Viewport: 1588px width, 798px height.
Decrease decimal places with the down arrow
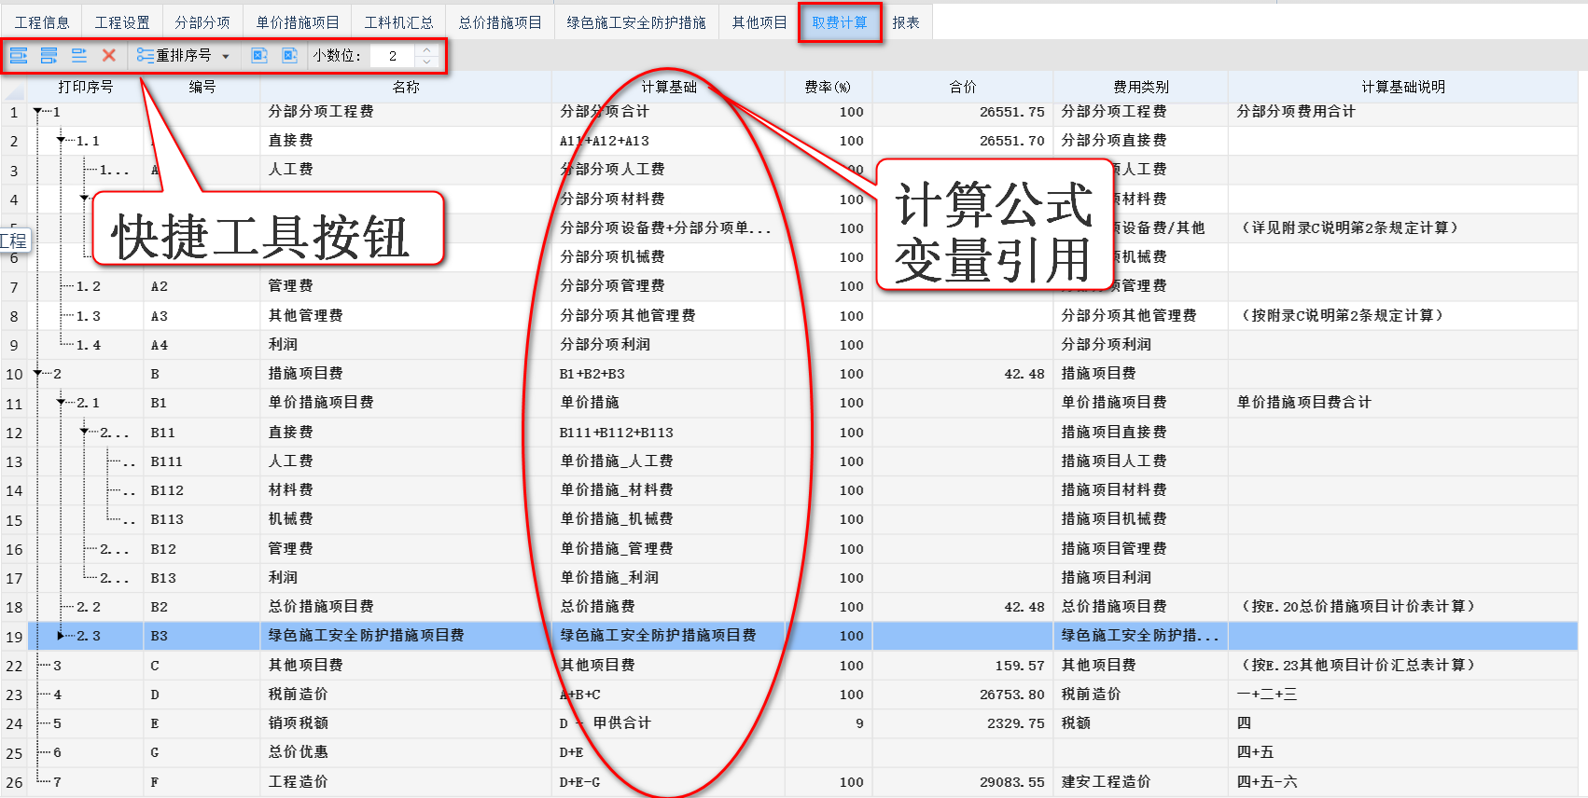click(426, 62)
